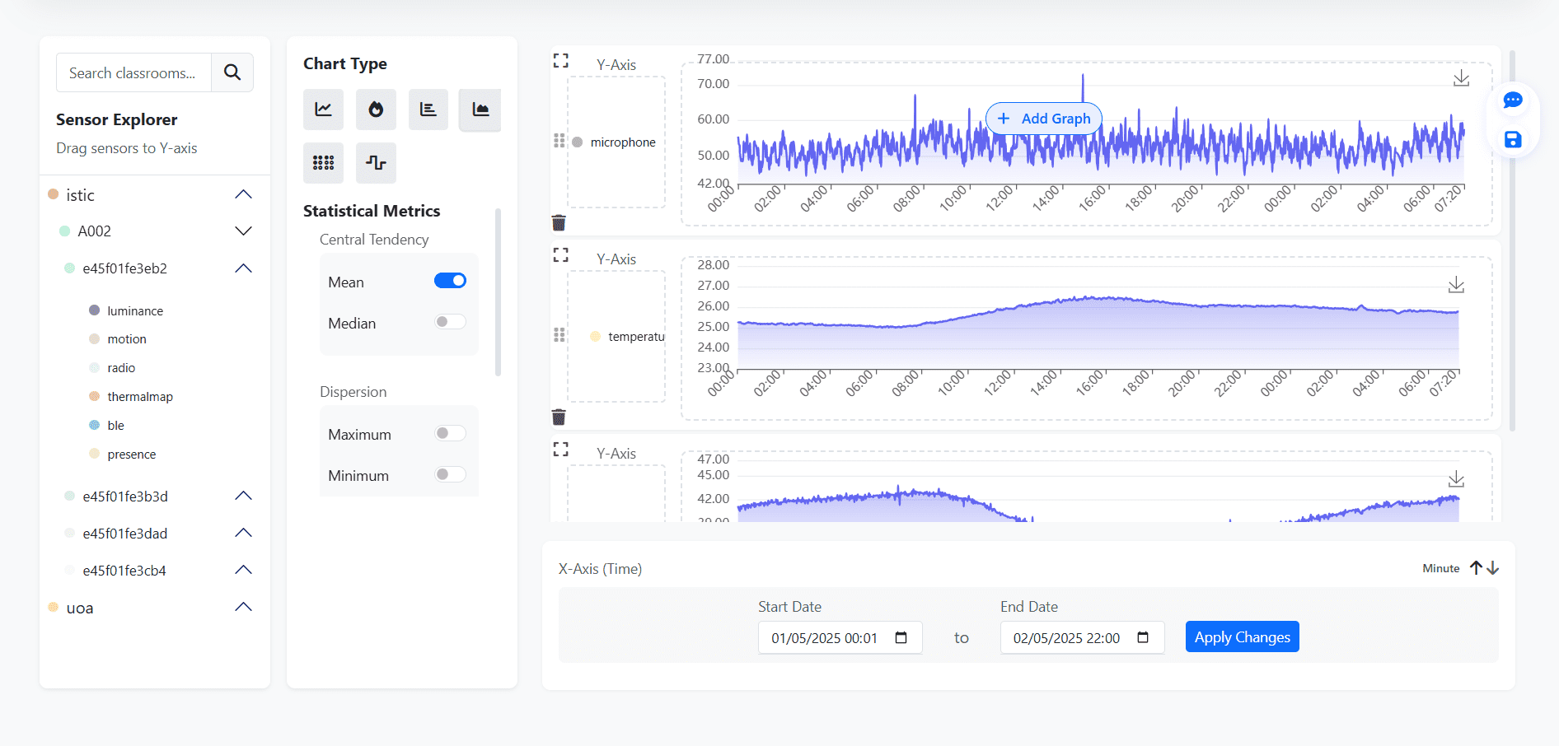The width and height of the screenshot is (1559, 746).
Task: Select the area chart type icon
Action: (480, 110)
